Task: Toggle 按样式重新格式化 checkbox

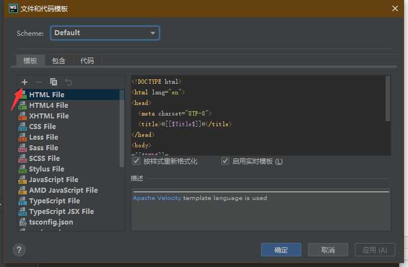Action: coord(136,161)
